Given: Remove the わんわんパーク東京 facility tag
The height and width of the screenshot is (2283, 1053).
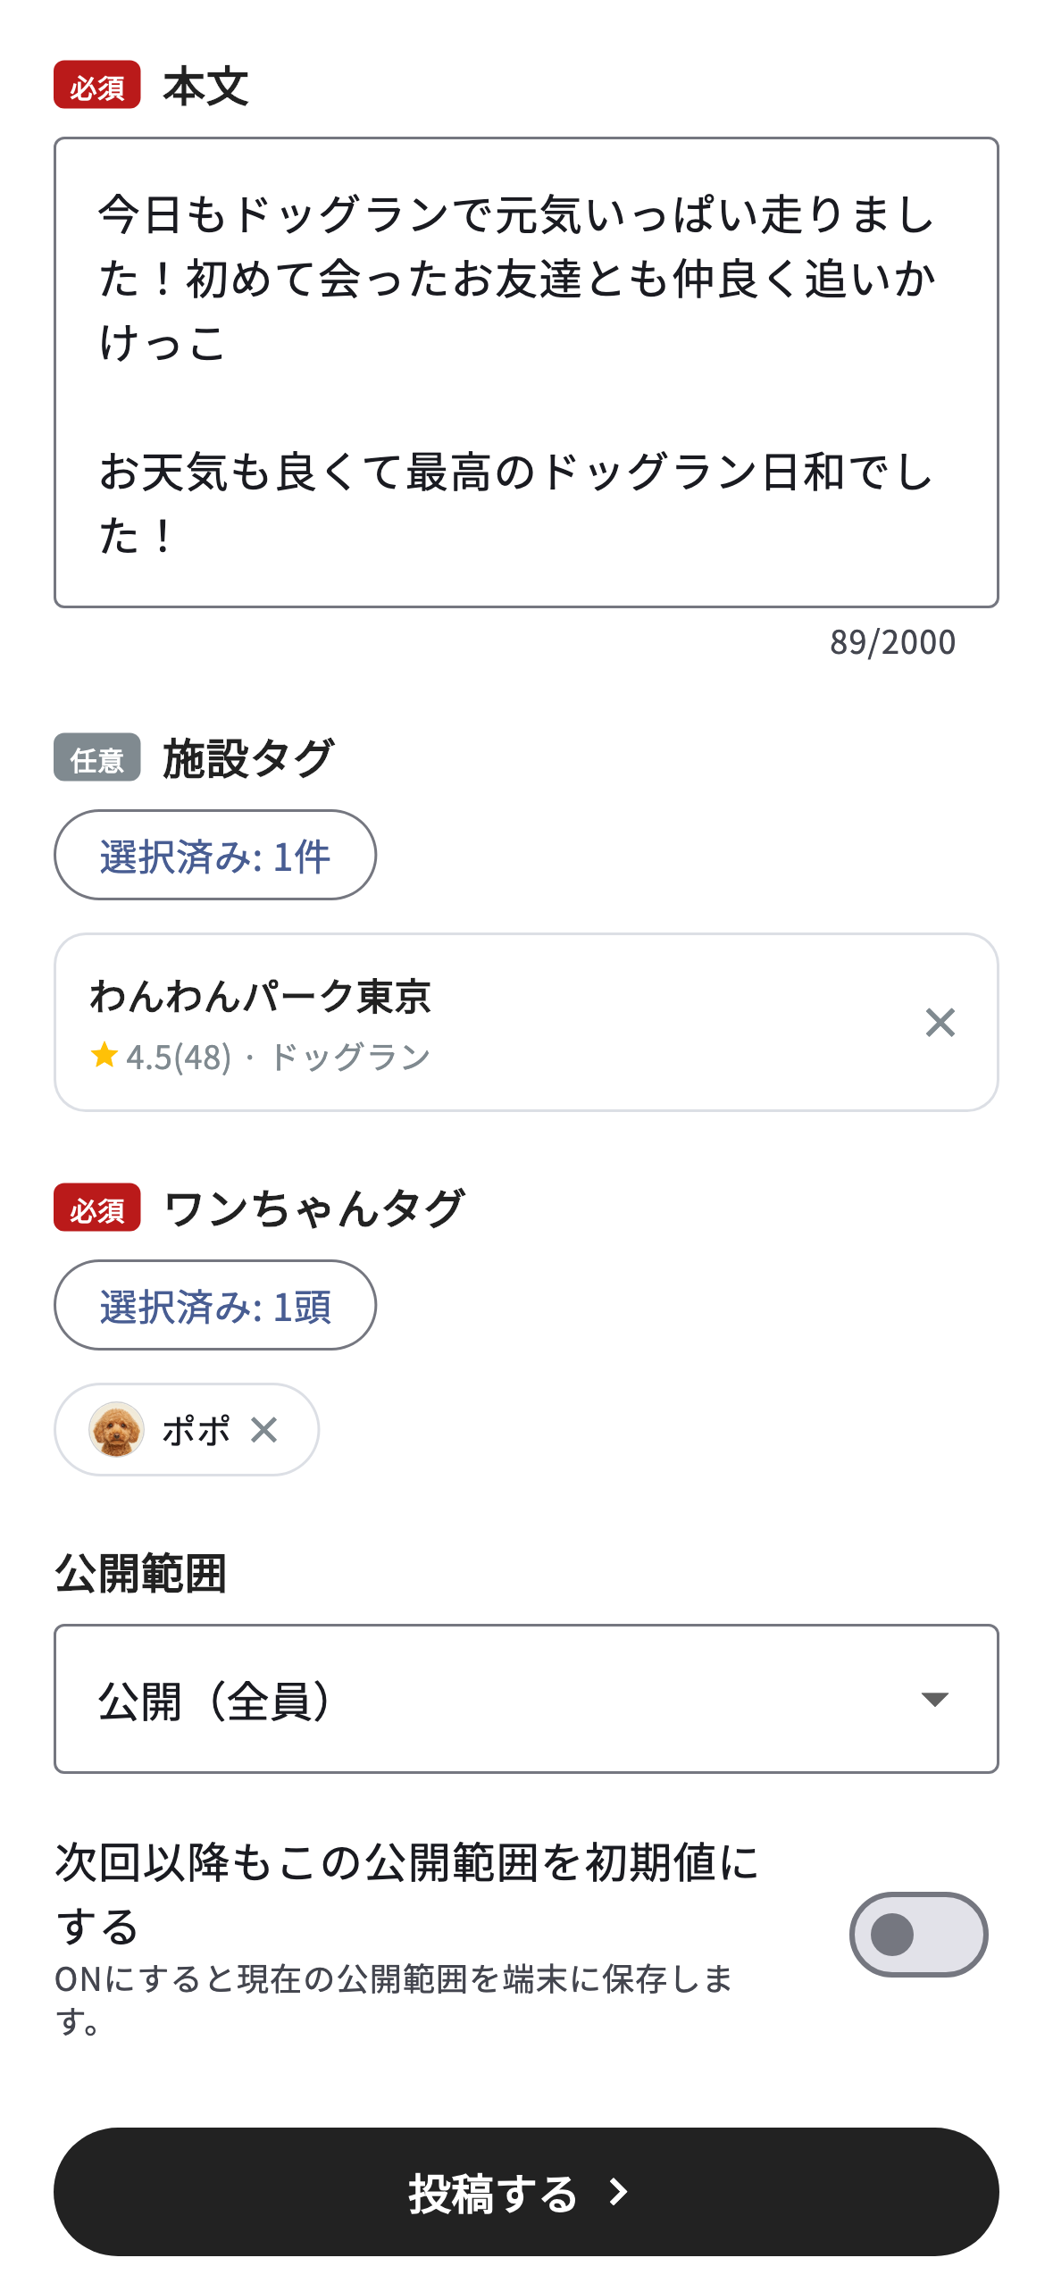Looking at the screenshot, I should point(940,1023).
